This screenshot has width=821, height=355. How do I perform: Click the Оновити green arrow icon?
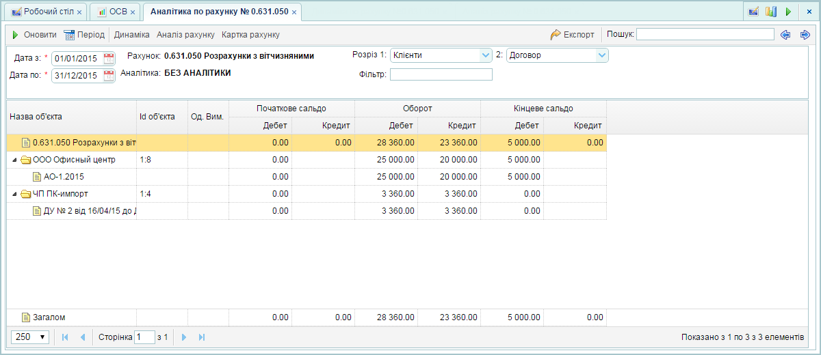click(15, 34)
